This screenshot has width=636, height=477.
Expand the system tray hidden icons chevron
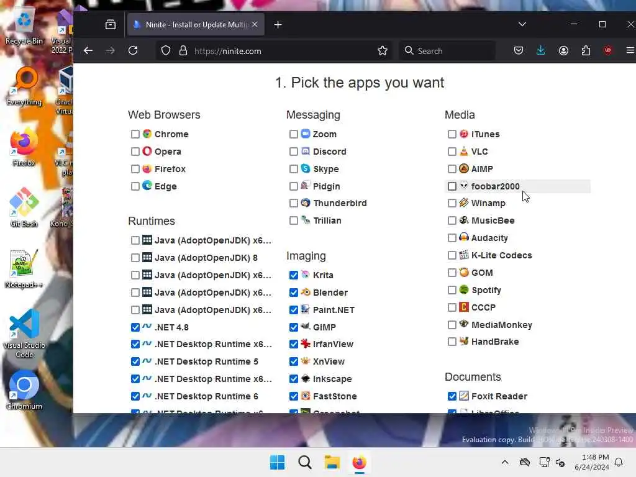click(504, 462)
